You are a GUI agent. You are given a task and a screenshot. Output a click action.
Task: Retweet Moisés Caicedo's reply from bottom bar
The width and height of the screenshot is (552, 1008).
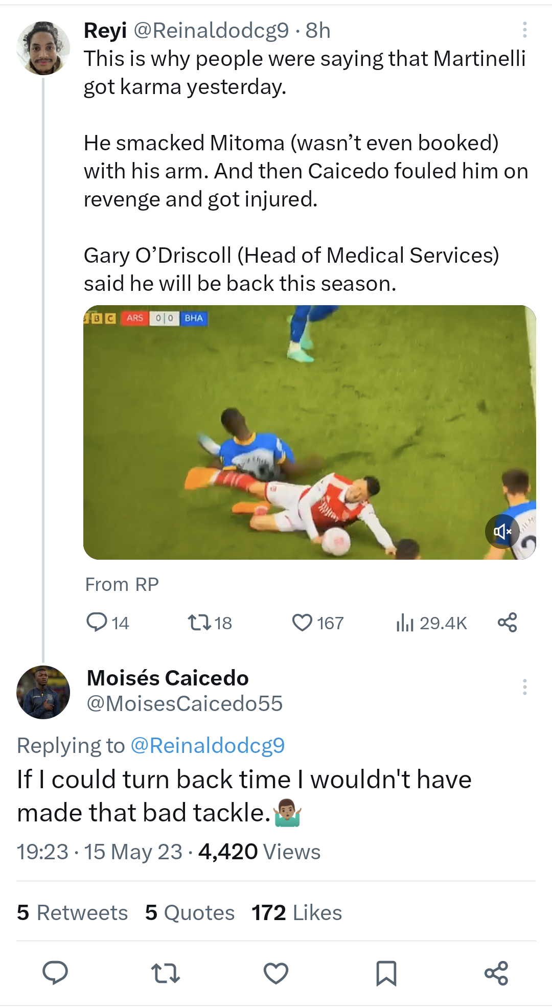tap(166, 973)
